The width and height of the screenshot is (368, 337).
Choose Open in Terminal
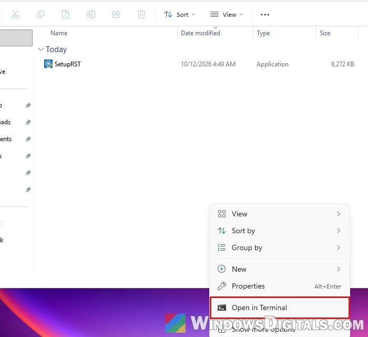coord(280,308)
